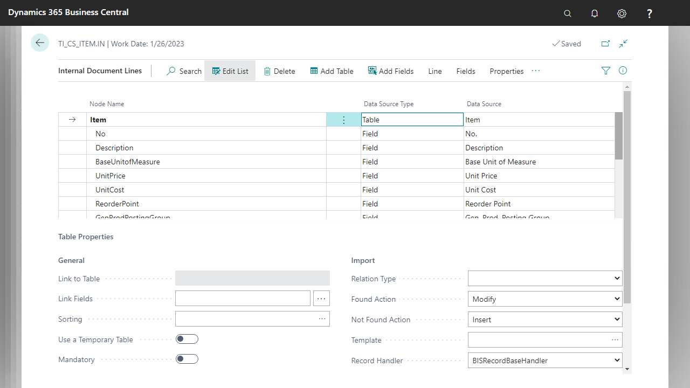Show the FactBox information icon
This screenshot has width=690, height=388.
click(623, 71)
